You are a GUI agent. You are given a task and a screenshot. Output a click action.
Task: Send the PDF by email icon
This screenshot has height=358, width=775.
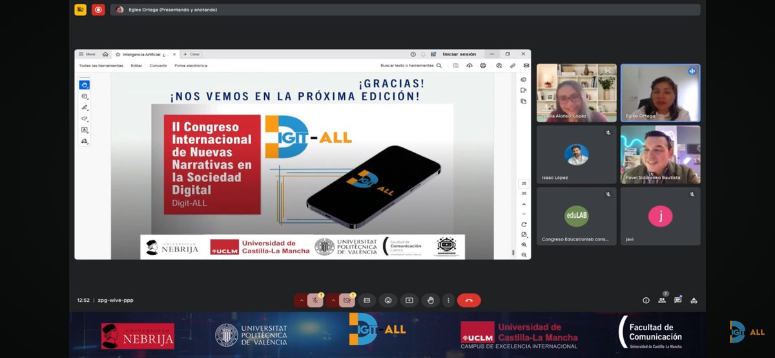coord(526,65)
